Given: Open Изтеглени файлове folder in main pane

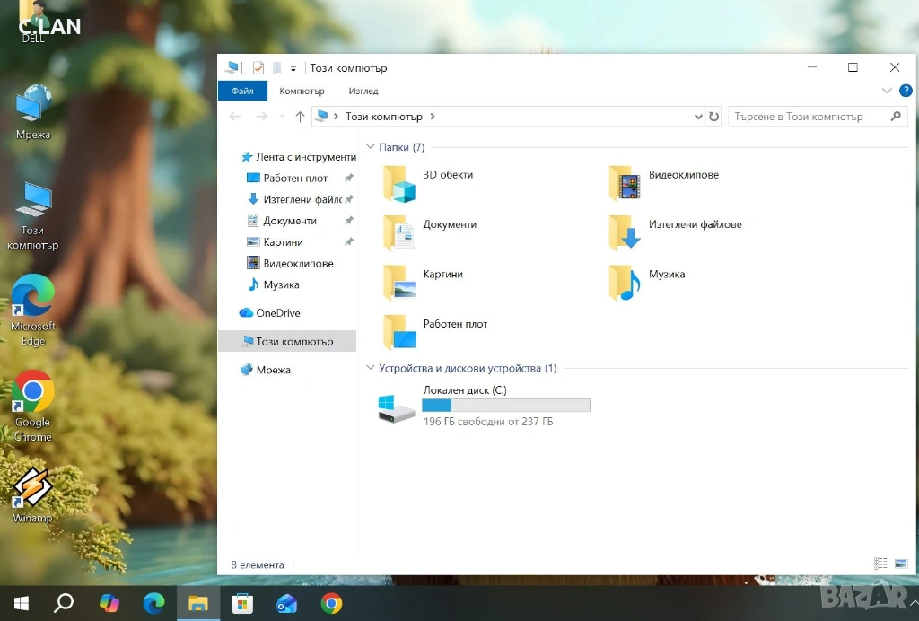Looking at the screenshot, I should click(625, 232).
